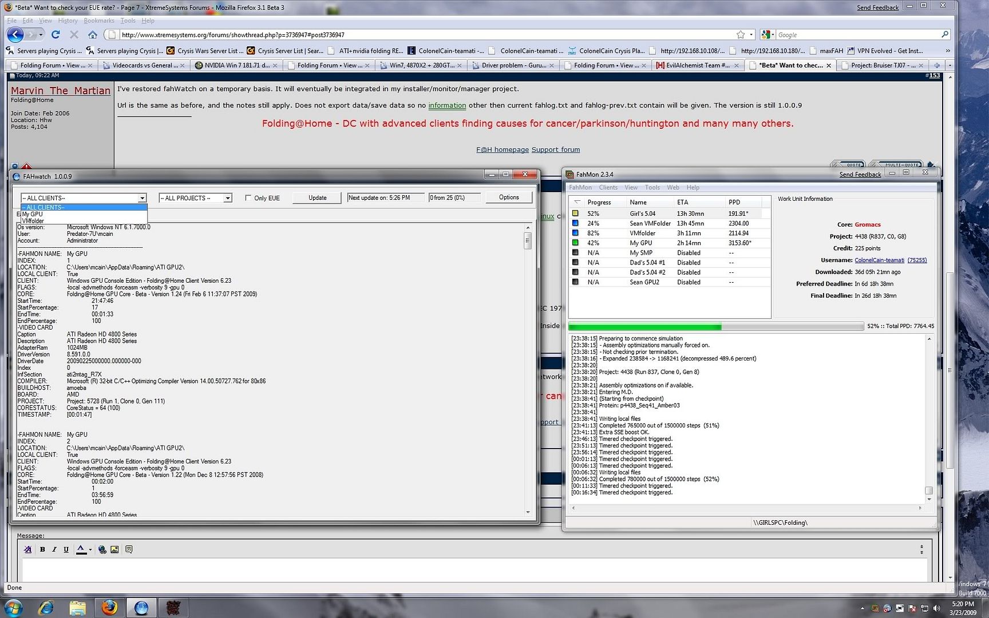The height and width of the screenshot is (618, 989).
Task: Open Windows Start orb
Action: 13,607
